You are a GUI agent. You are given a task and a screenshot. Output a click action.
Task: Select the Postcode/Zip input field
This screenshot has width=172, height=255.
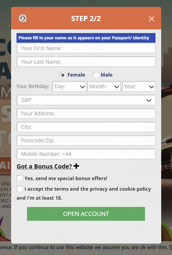pyautogui.click(x=86, y=140)
